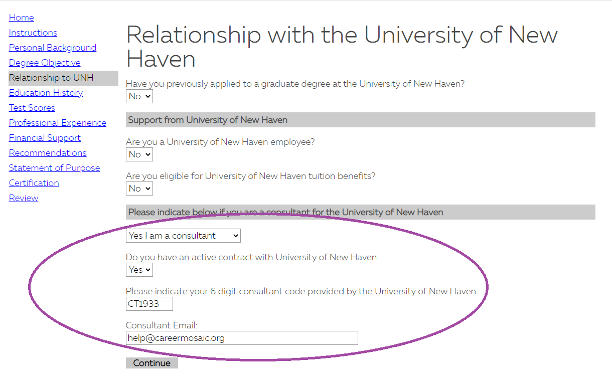The height and width of the screenshot is (376, 612).
Task: Open the Certification page
Action: tap(34, 183)
